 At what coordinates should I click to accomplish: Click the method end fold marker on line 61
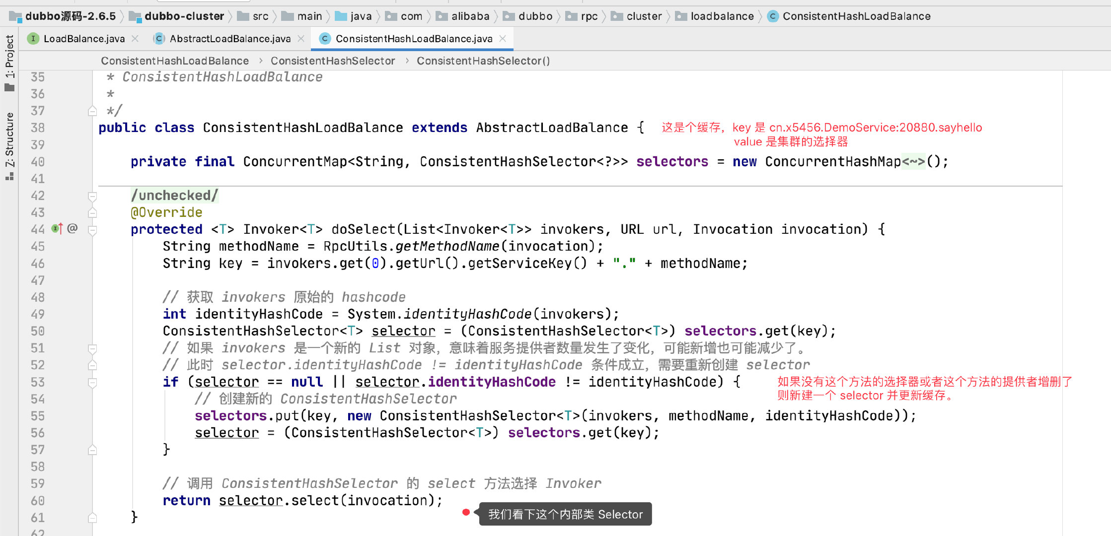(92, 518)
